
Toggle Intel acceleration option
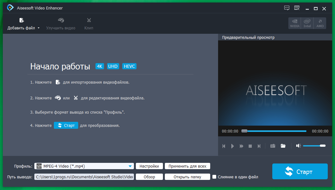pos(307,23)
